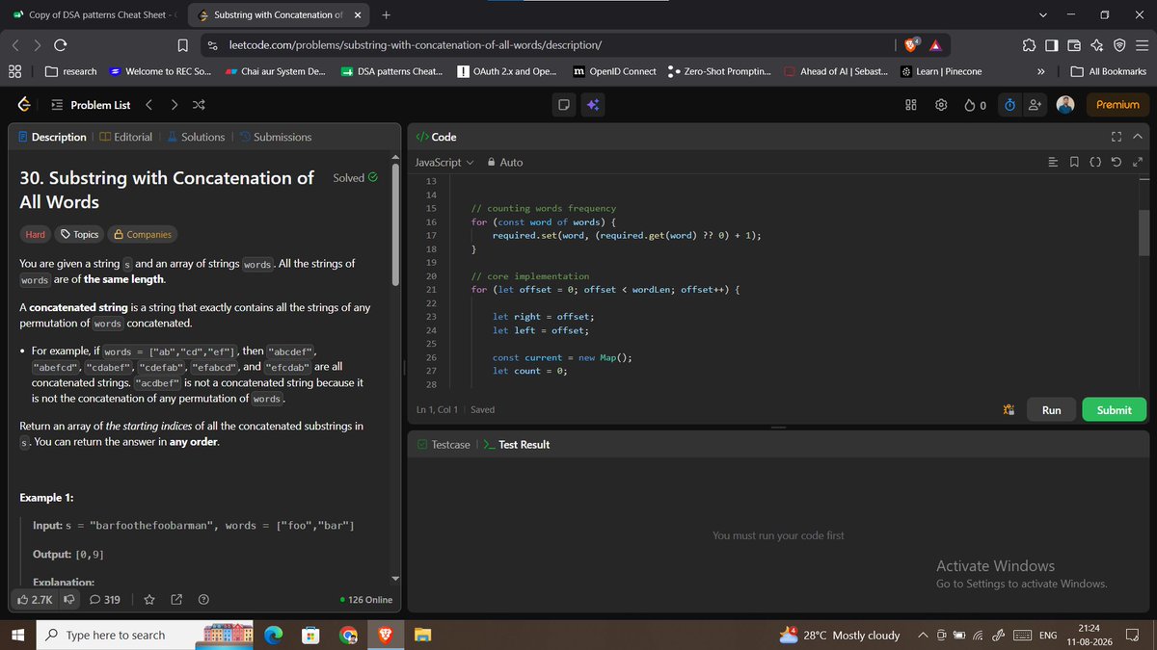Dislike the problem thumbs-down icon
The width and height of the screenshot is (1157, 650).
point(69,599)
